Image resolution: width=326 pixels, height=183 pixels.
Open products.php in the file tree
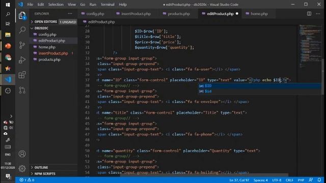click(x=49, y=59)
